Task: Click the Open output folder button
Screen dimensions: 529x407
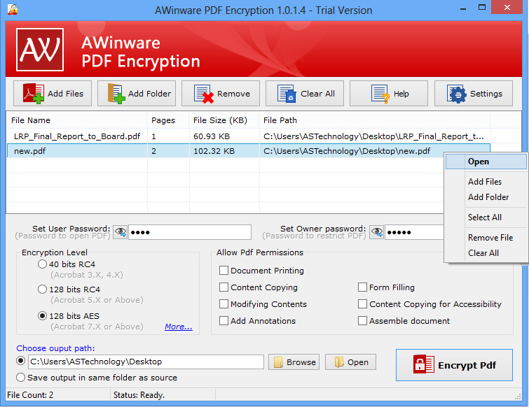Action: pos(350,362)
